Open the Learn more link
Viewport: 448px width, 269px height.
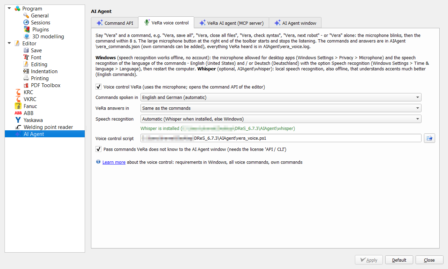click(114, 162)
